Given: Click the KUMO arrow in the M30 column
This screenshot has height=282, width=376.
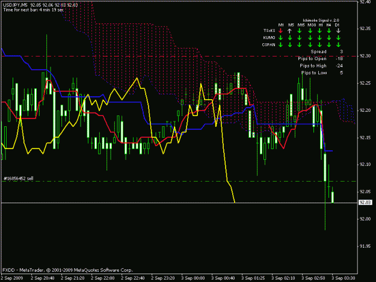Looking at the screenshot, I should (310, 38).
